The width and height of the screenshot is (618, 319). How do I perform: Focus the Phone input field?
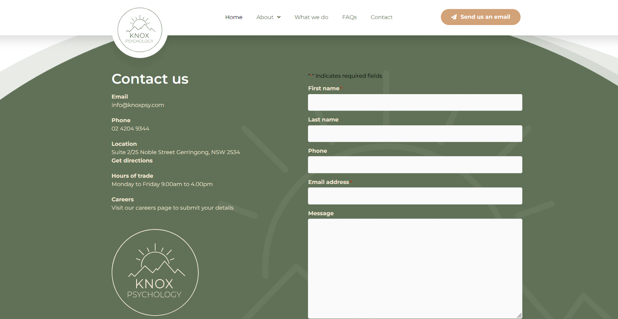click(415, 165)
